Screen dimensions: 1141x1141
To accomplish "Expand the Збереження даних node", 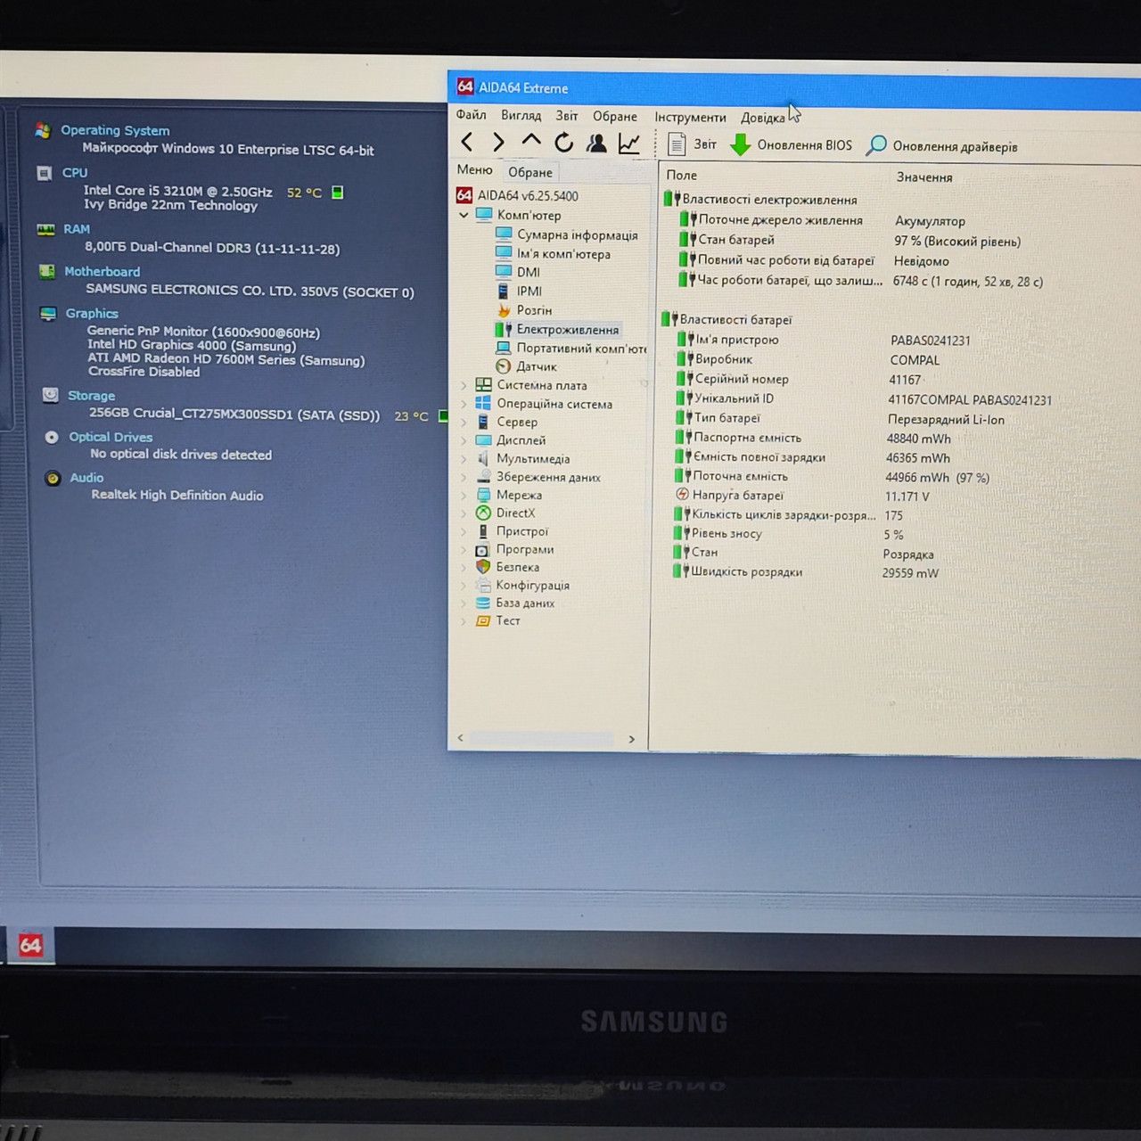I will (464, 477).
